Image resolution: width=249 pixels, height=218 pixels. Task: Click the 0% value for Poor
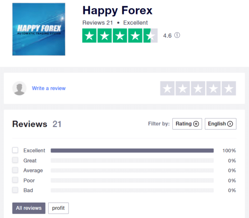click(232, 180)
